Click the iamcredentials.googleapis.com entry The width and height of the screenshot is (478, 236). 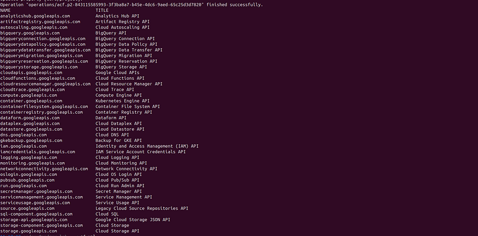[38, 152]
